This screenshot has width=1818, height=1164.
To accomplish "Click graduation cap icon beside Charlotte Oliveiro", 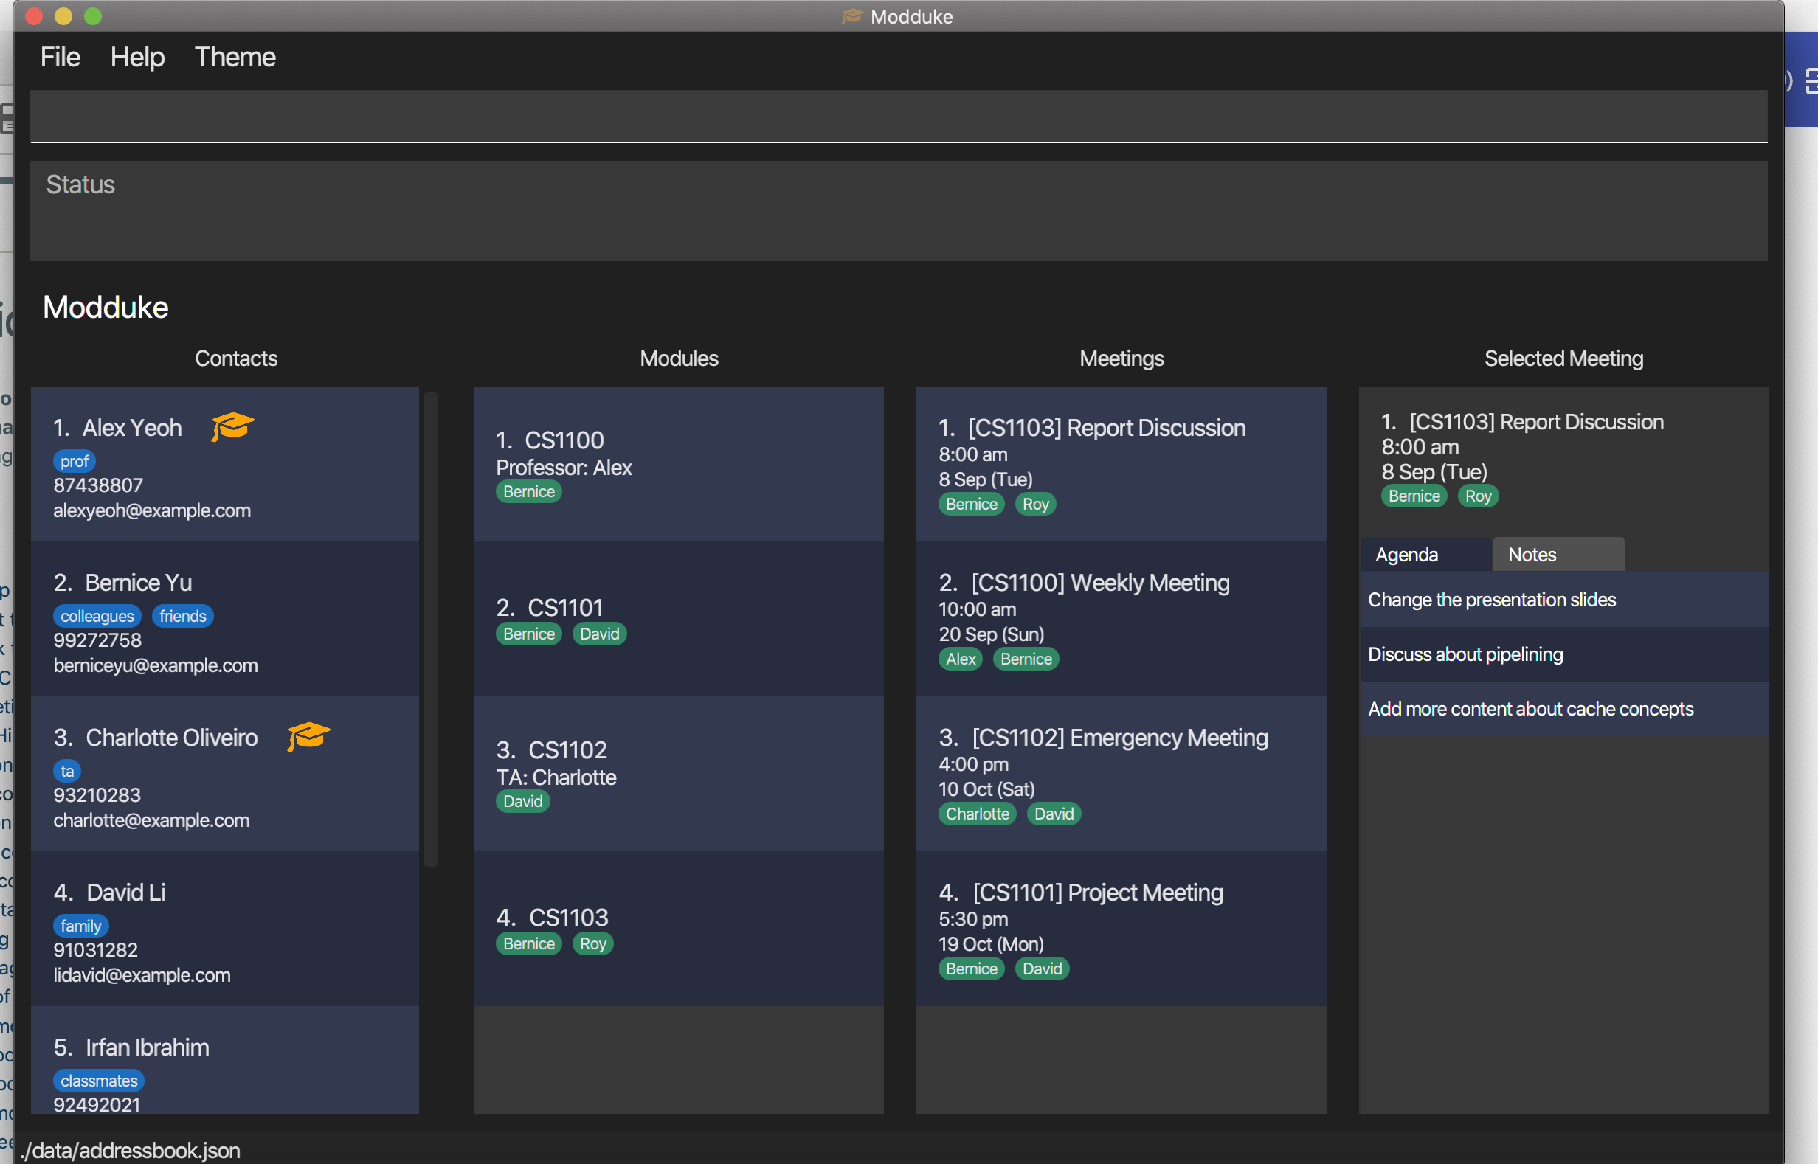I will click(x=308, y=736).
